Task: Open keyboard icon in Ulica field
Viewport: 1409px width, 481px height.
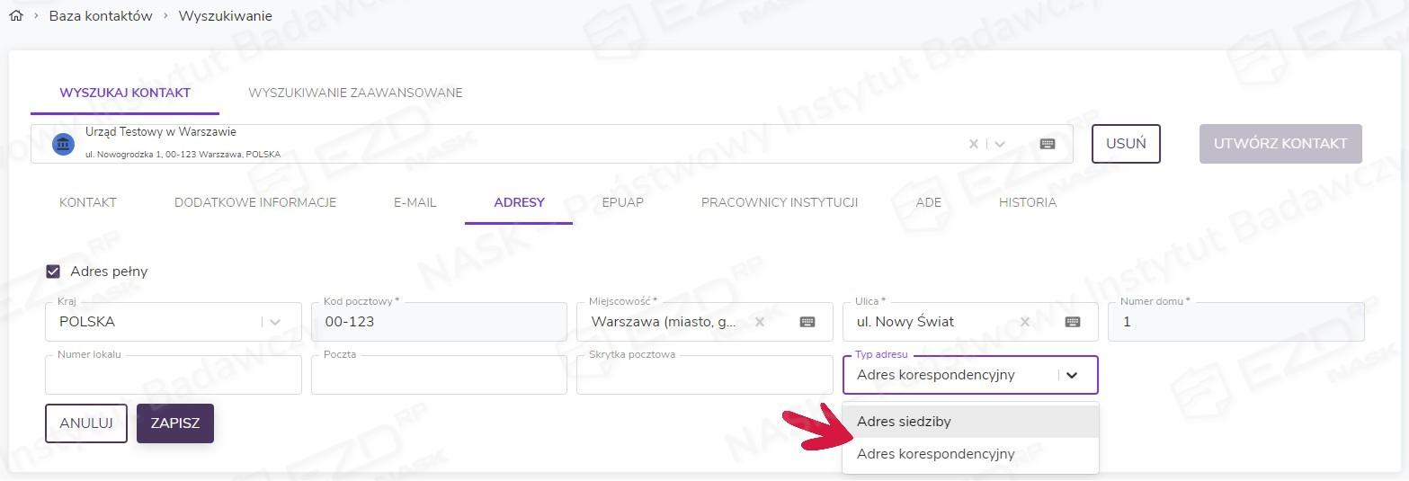Action: [1073, 322]
